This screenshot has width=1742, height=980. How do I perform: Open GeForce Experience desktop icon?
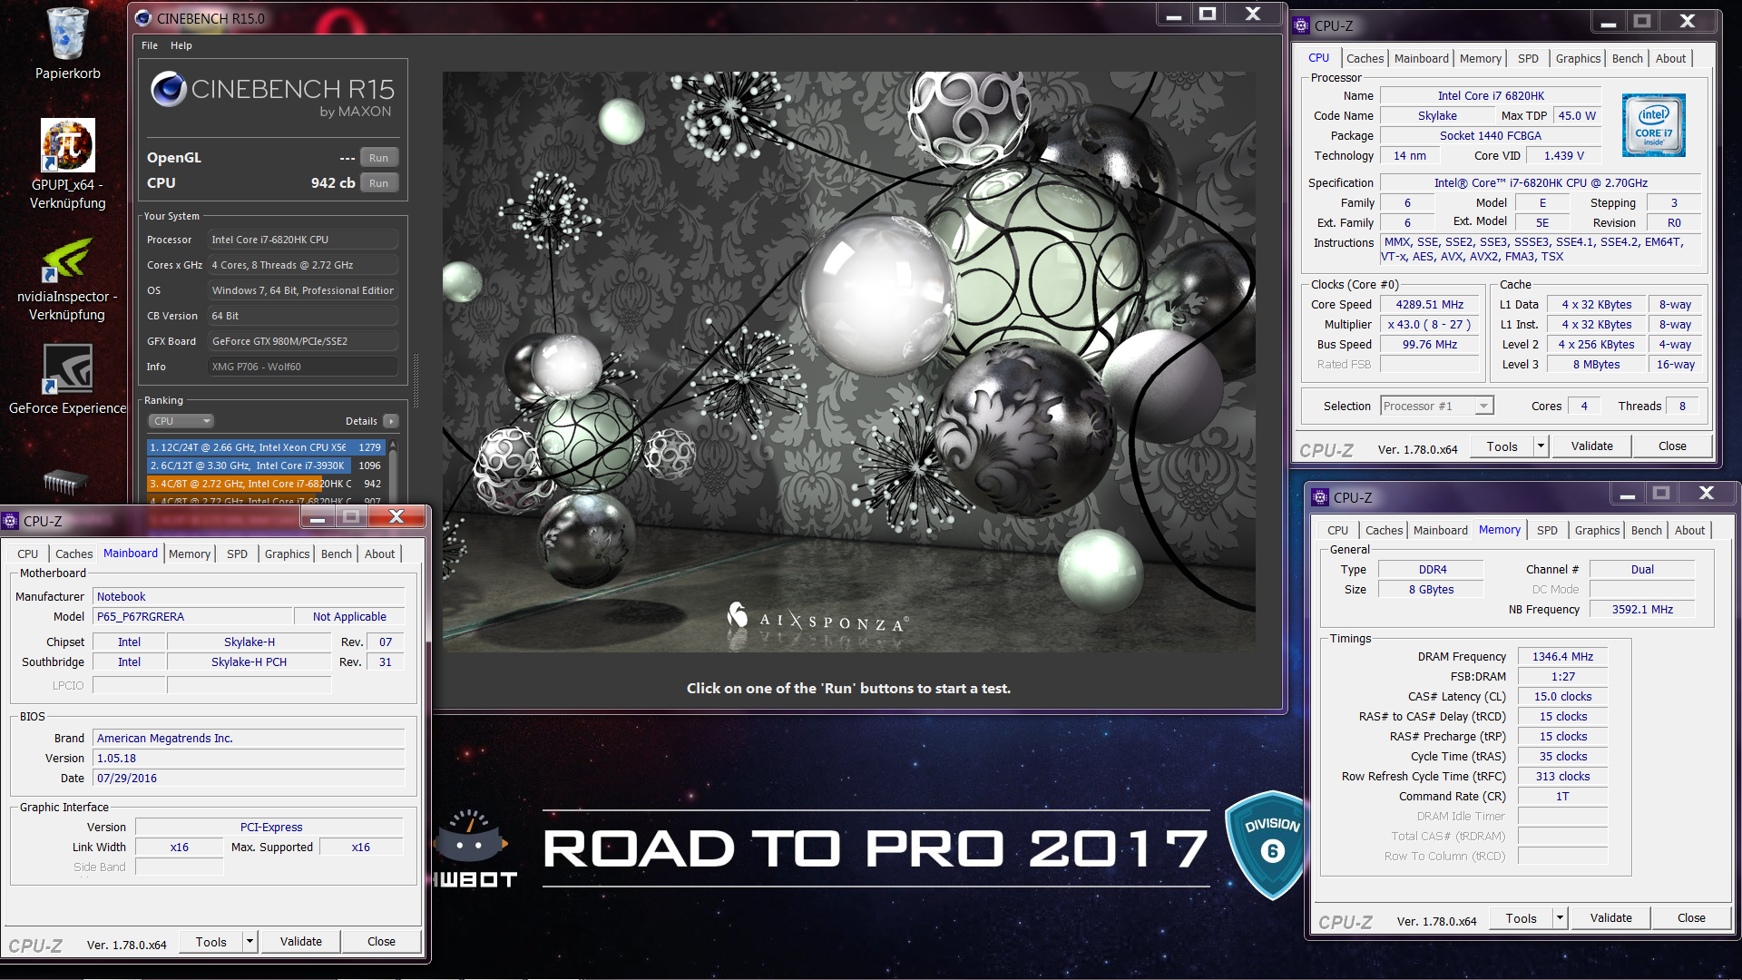click(68, 369)
